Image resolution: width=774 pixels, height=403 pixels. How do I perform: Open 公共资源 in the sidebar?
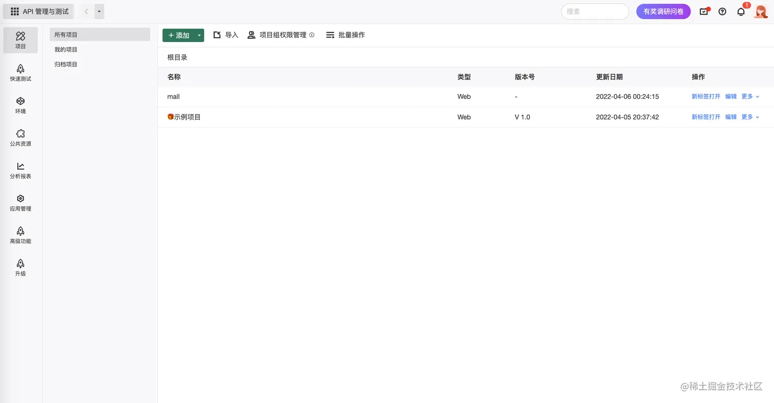click(x=20, y=138)
